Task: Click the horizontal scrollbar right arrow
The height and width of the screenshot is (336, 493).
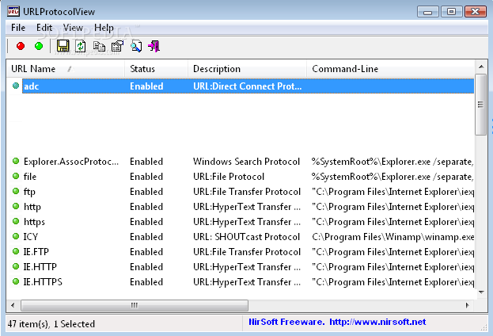Action: [468, 305]
